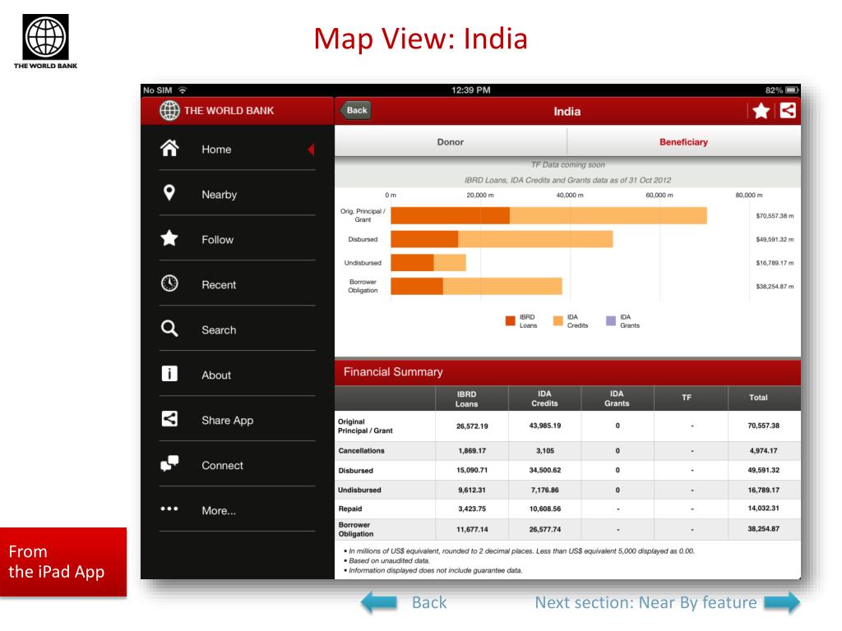Click the Follow star icon in sidebar
This screenshot has width=842, height=631.
[x=169, y=237]
